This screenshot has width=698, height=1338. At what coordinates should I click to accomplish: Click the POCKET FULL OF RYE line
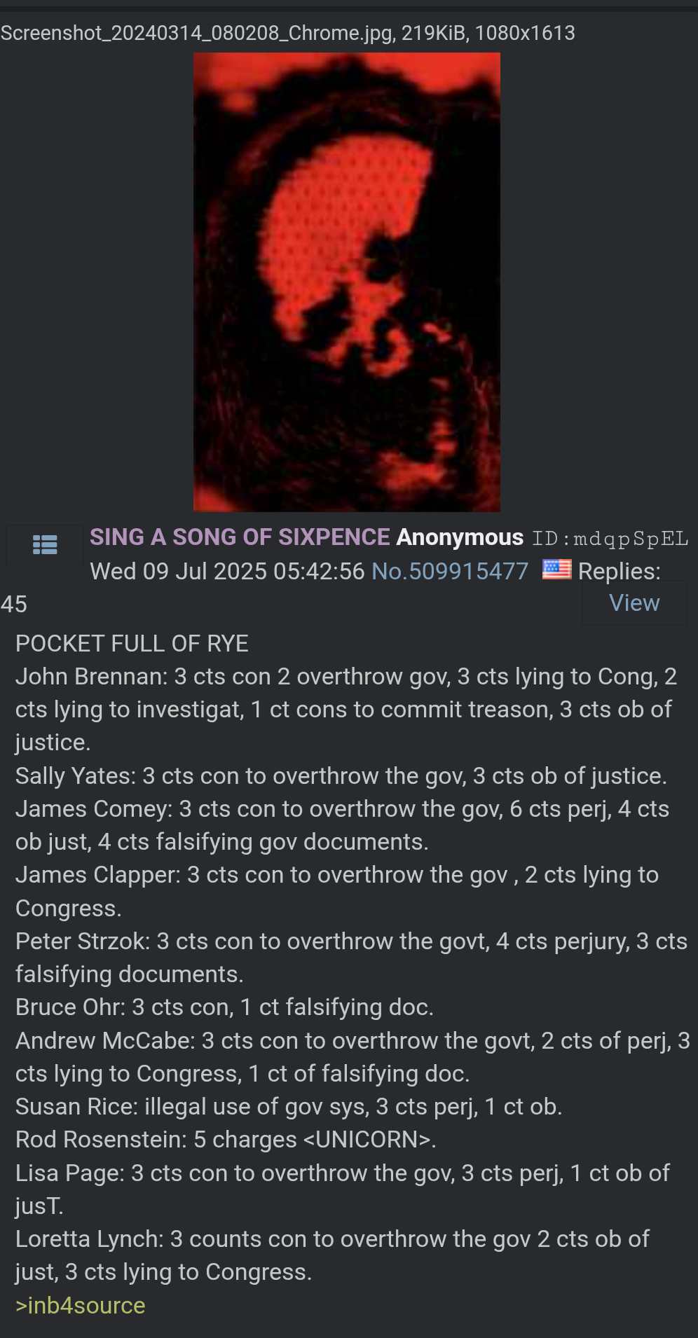pos(132,644)
